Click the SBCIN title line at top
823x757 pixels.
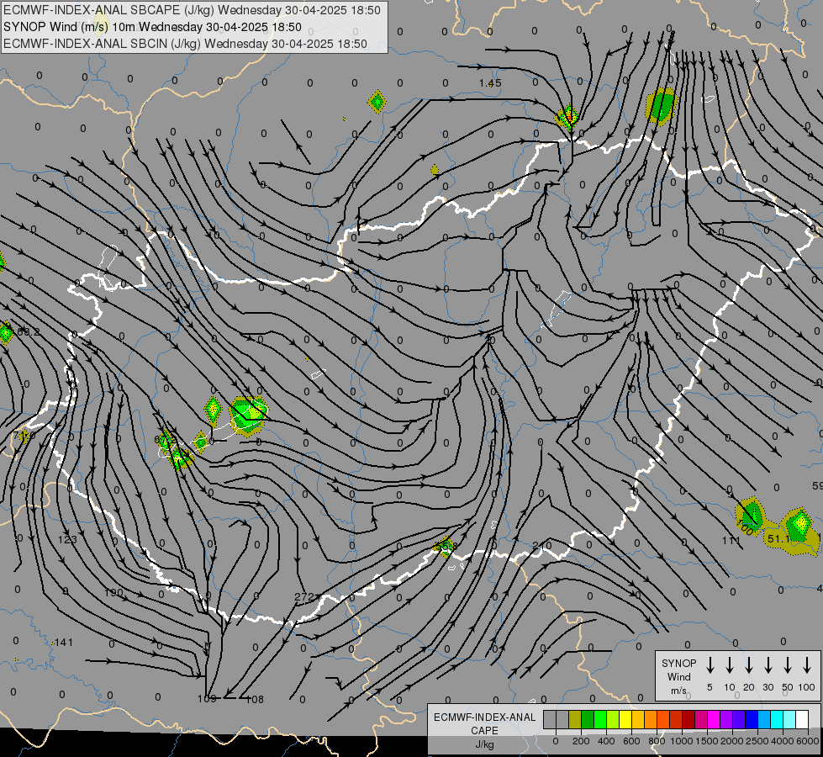pyautogui.click(x=185, y=44)
